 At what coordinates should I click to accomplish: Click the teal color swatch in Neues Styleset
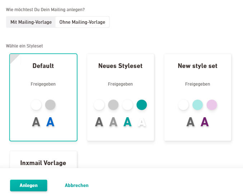click(142, 105)
